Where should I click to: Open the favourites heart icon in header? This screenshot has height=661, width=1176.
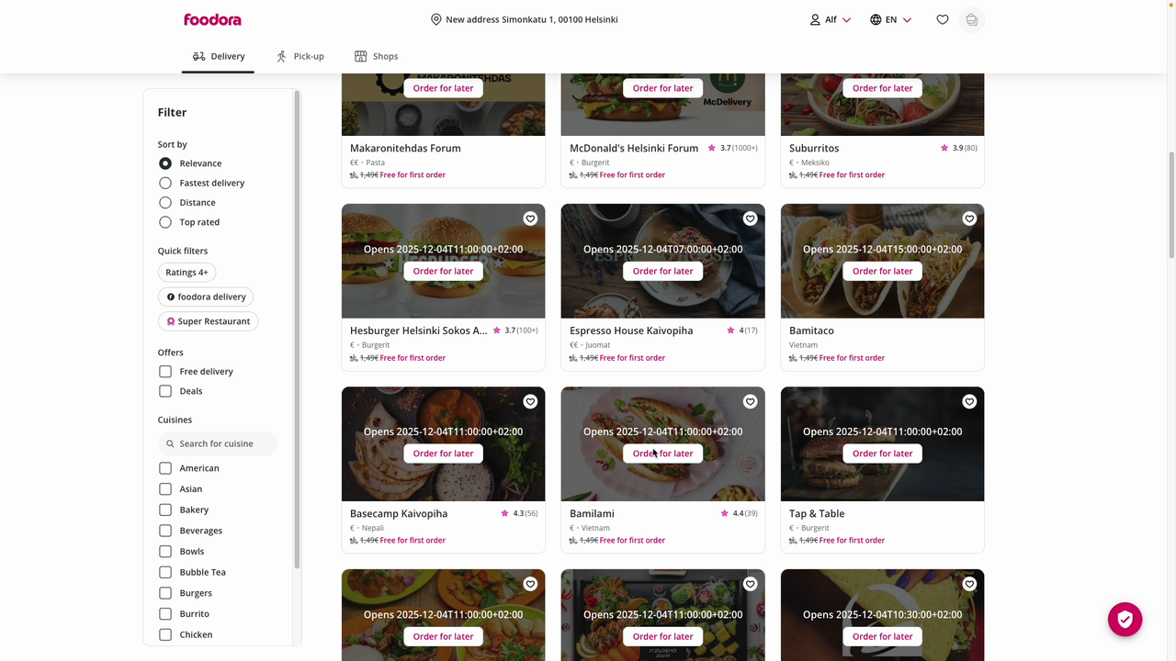pos(943,19)
